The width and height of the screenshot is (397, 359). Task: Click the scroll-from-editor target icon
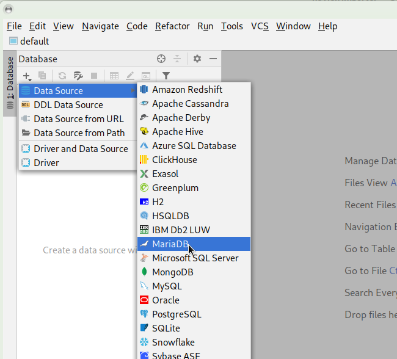(x=161, y=59)
